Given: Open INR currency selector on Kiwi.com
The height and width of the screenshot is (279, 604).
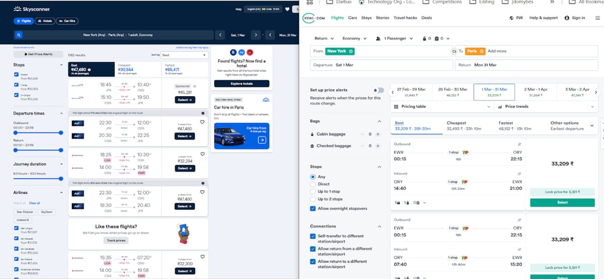Looking at the screenshot, I should pos(516,18).
